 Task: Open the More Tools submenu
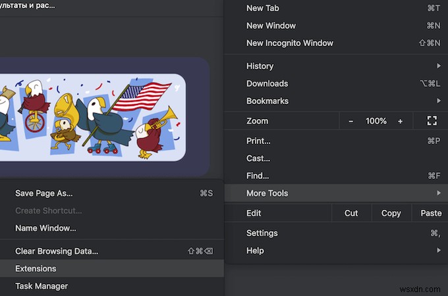coord(267,193)
